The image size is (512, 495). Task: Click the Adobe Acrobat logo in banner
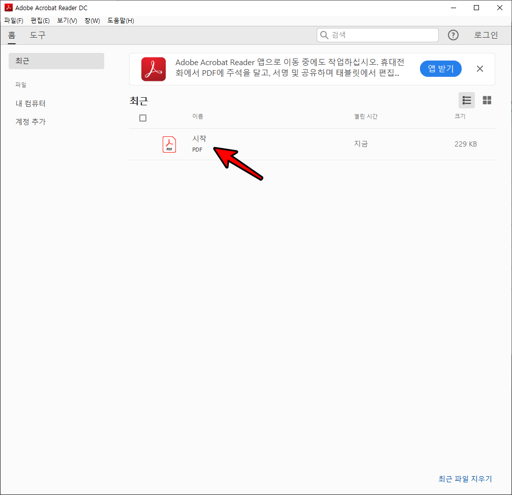point(154,69)
